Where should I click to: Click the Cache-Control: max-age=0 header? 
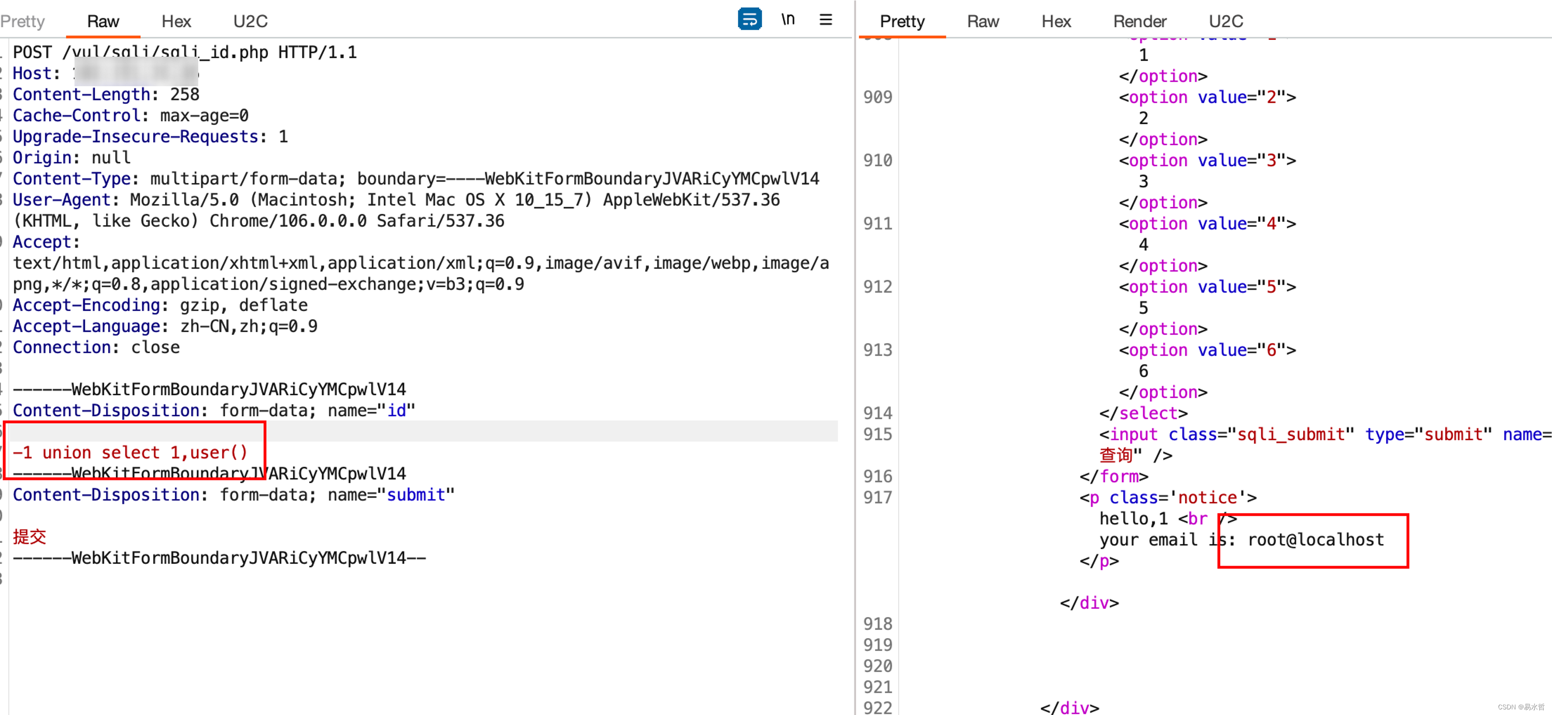(131, 116)
